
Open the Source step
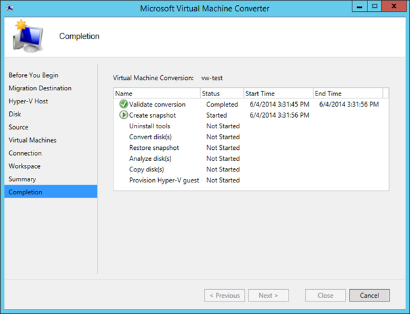pos(18,128)
